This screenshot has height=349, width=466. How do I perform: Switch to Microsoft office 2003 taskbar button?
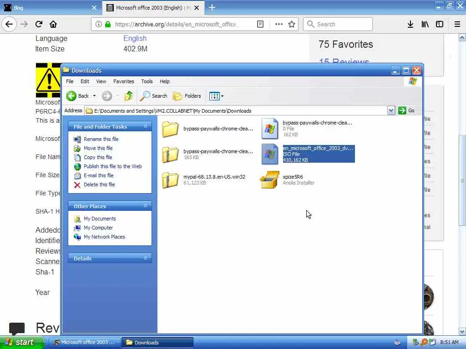84,343
